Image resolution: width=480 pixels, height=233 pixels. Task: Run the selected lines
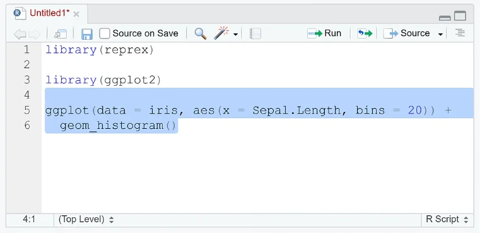click(x=324, y=33)
